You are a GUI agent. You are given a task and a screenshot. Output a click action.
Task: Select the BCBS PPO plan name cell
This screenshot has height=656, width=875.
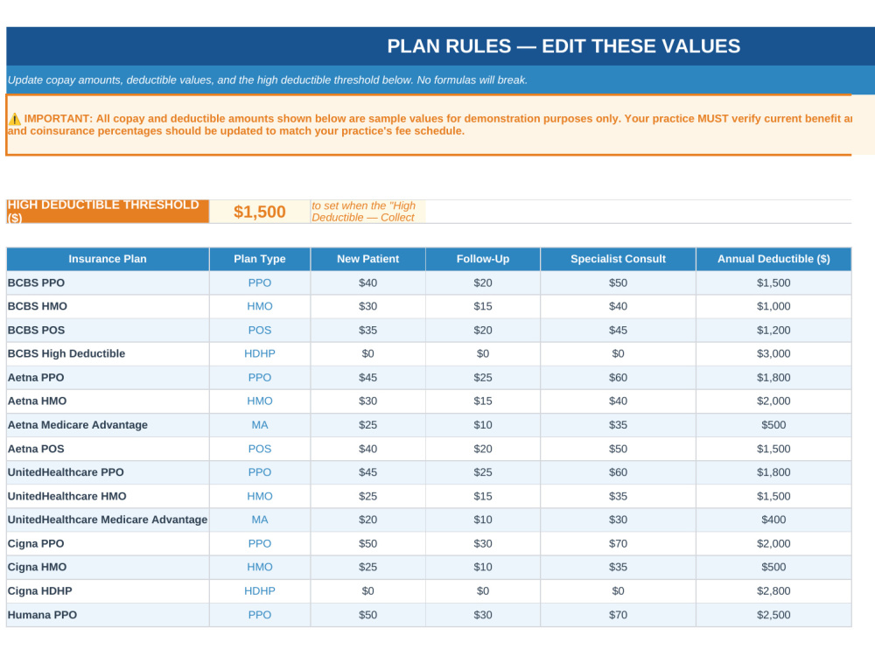108,283
